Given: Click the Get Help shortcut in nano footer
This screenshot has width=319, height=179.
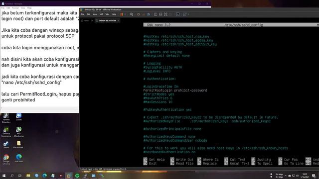Looking at the screenshot, I should pyautogui.click(x=154, y=160).
